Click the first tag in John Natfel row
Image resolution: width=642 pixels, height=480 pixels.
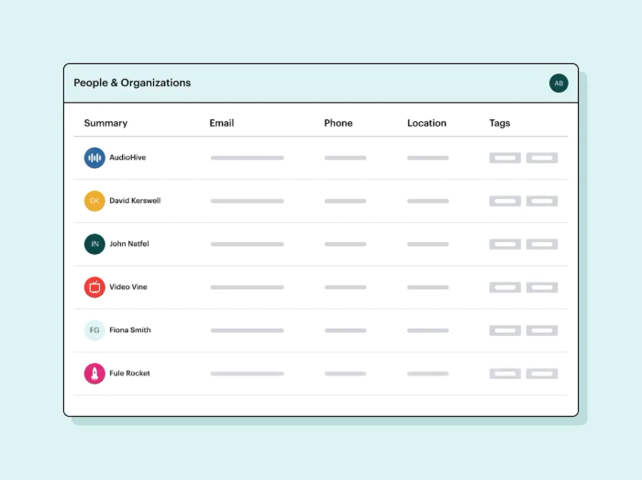(x=504, y=244)
